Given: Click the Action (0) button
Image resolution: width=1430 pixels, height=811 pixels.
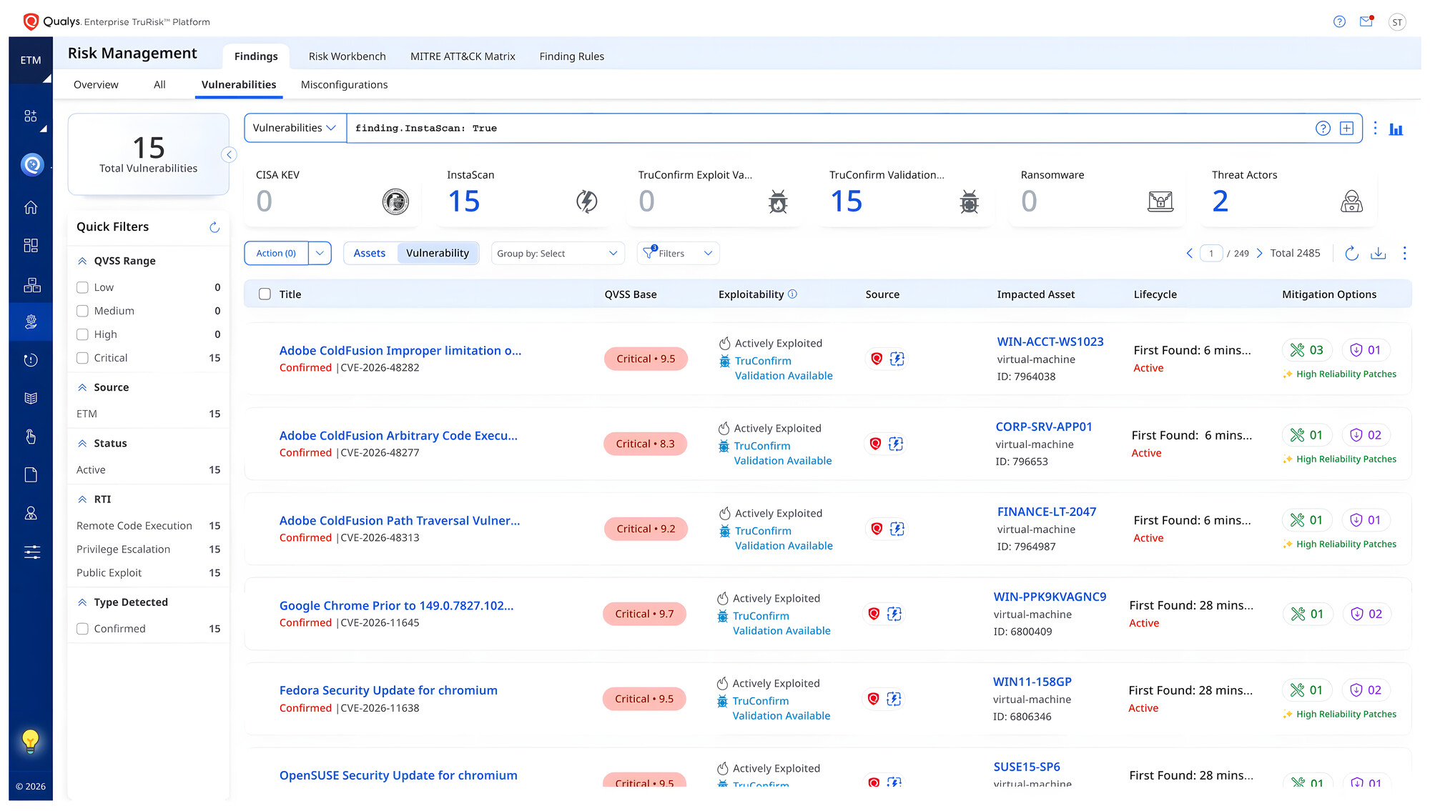Looking at the screenshot, I should coord(276,254).
